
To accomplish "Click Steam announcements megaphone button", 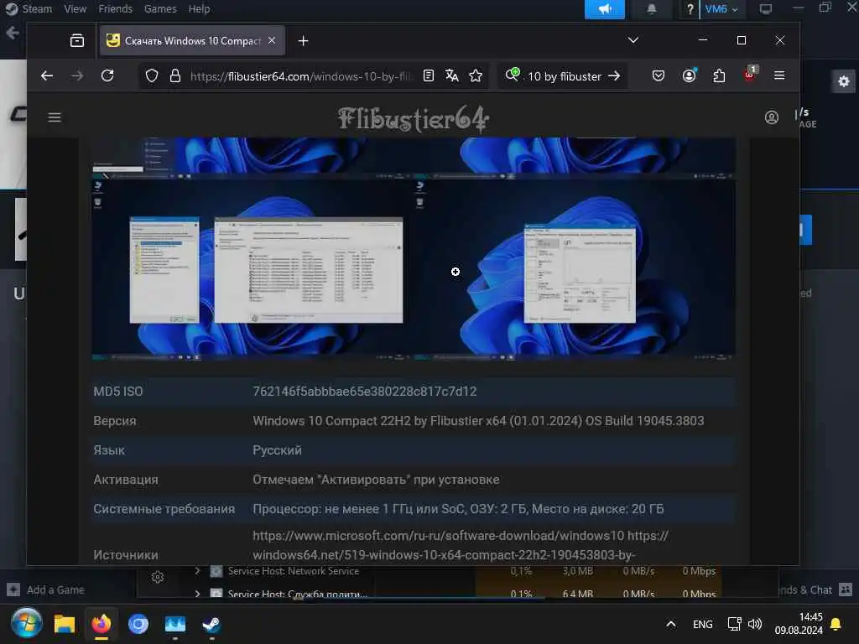I will pos(604,8).
